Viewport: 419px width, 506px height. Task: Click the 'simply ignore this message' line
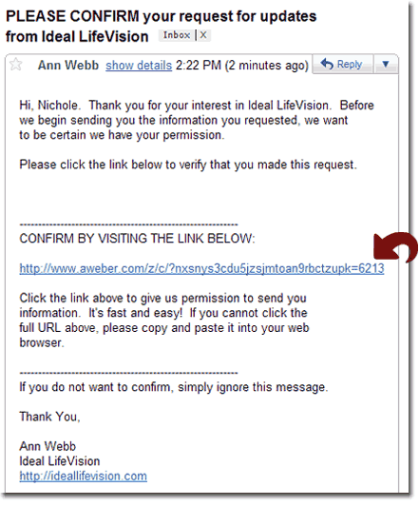[x=174, y=387]
